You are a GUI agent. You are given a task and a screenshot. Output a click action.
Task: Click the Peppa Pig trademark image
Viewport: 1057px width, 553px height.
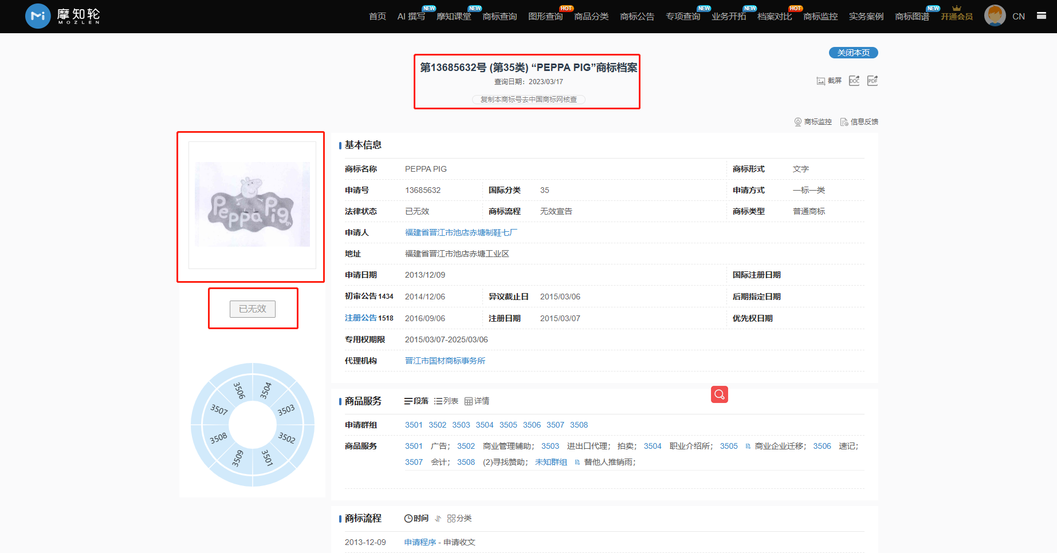[x=252, y=204]
